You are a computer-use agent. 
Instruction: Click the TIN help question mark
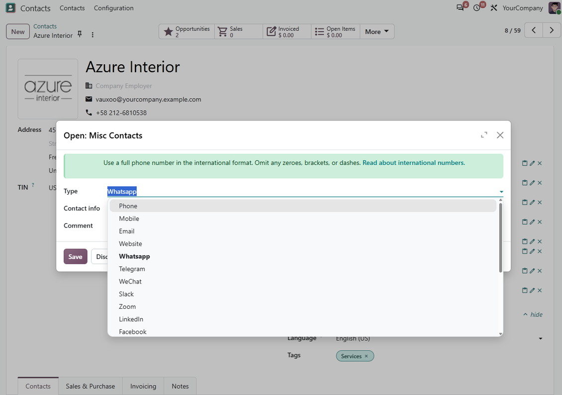tap(33, 185)
